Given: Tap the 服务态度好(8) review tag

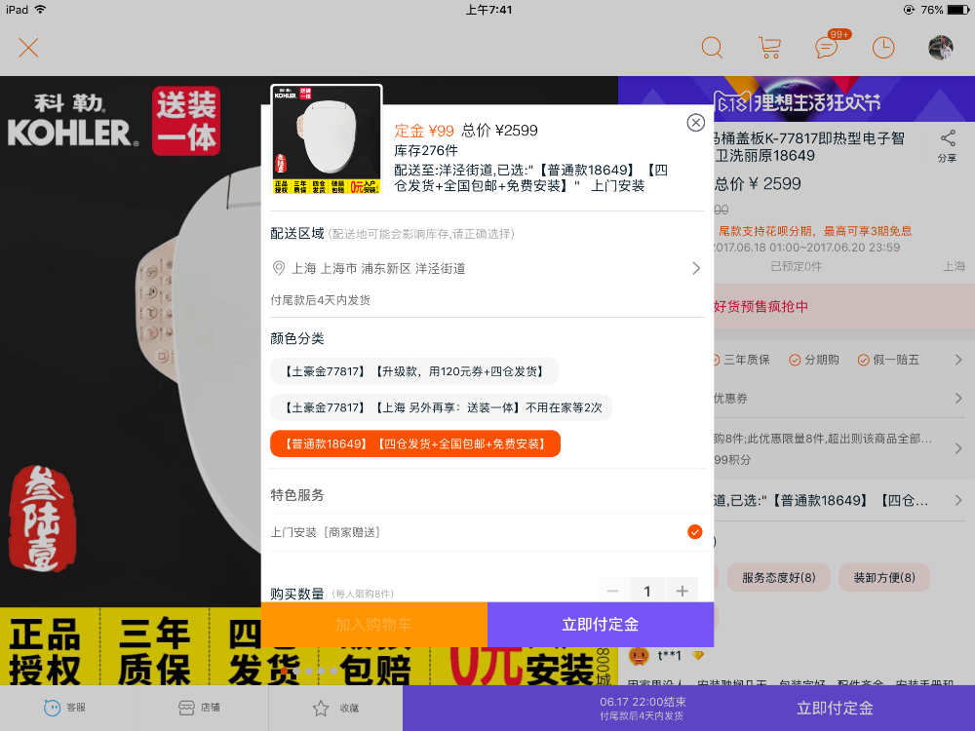Looking at the screenshot, I should (778, 577).
